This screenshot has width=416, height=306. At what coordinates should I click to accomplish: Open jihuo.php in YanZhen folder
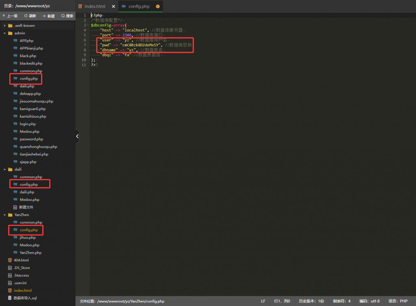click(x=28, y=238)
